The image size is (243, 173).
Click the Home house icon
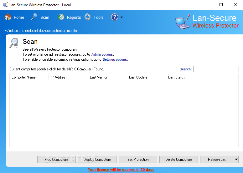click(x=8, y=17)
